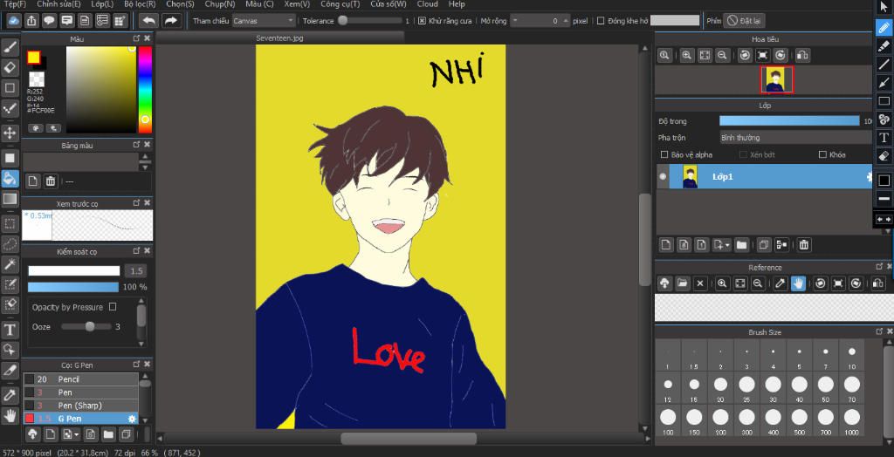The width and height of the screenshot is (894, 457).
Task: Select the Eraser tool in the left toolbar
Action: (x=10, y=68)
